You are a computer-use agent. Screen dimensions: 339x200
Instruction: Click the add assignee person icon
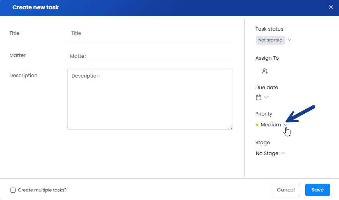point(265,71)
